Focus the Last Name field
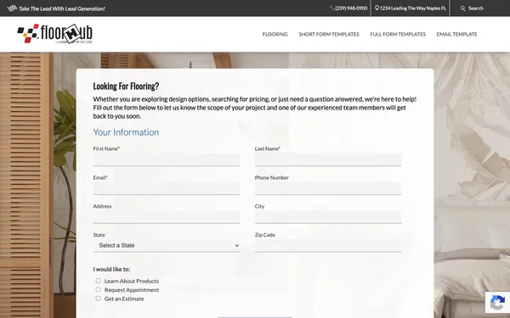The height and width of the screenshot is (318, 510). 328,159
